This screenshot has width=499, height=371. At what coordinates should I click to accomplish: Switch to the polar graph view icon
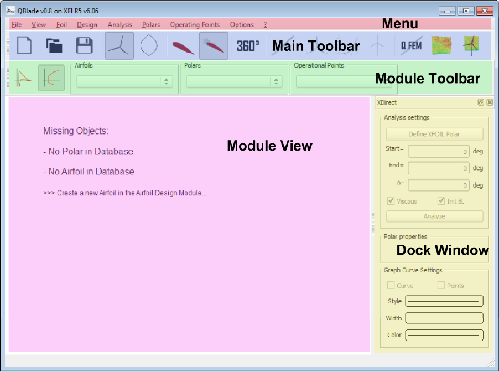[51, 78]
